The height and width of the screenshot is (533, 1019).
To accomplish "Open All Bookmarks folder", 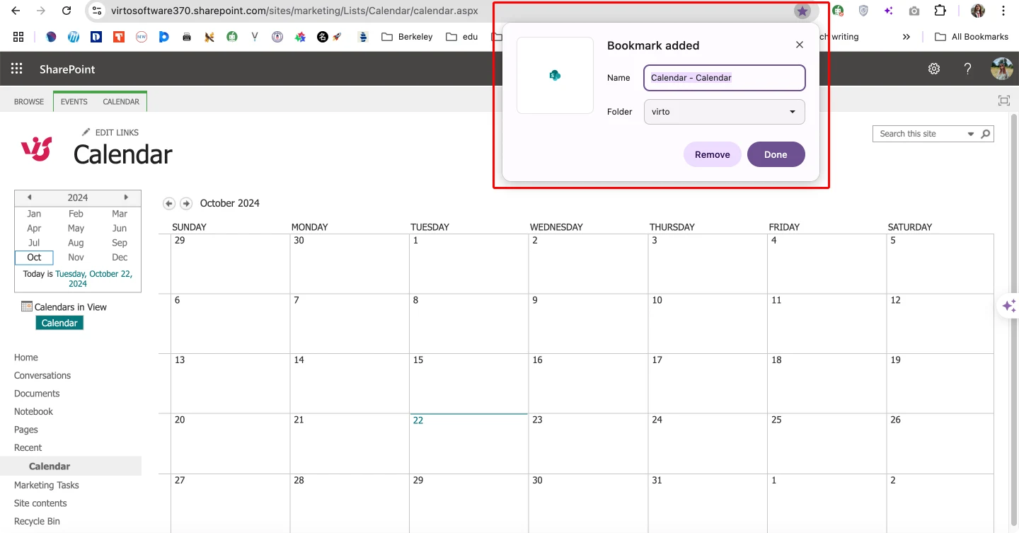I will [972, 37].
